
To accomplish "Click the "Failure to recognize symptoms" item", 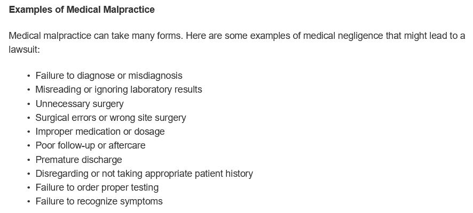I will pyautogui.click(x=99, y=201).
